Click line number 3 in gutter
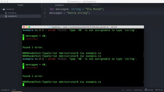164x92 pixels. point(45,17)
